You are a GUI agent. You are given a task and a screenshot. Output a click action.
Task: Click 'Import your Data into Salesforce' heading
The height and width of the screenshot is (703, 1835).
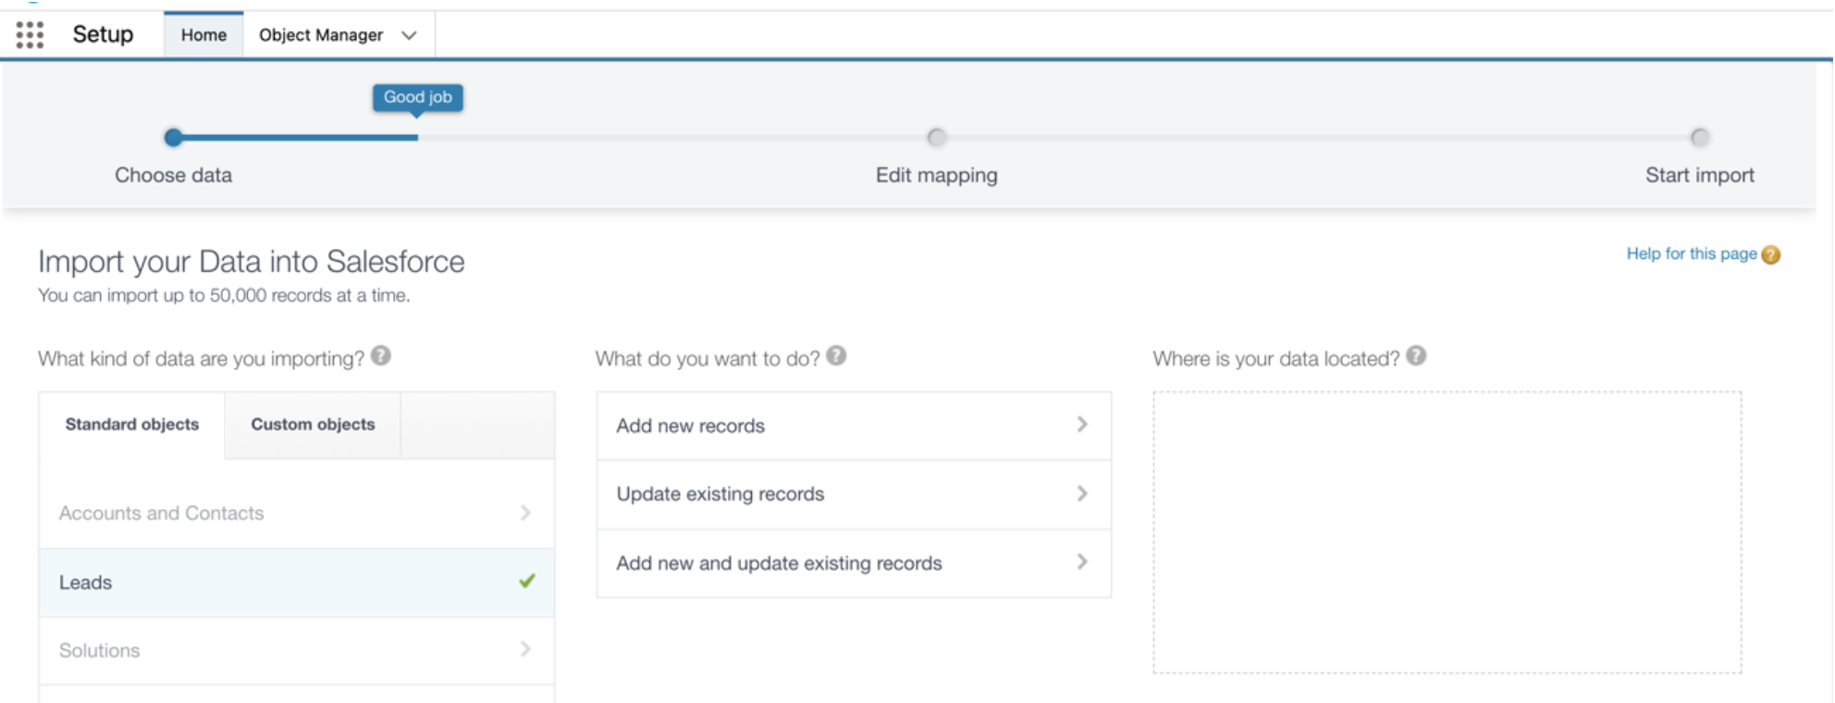tap(252, 262)
